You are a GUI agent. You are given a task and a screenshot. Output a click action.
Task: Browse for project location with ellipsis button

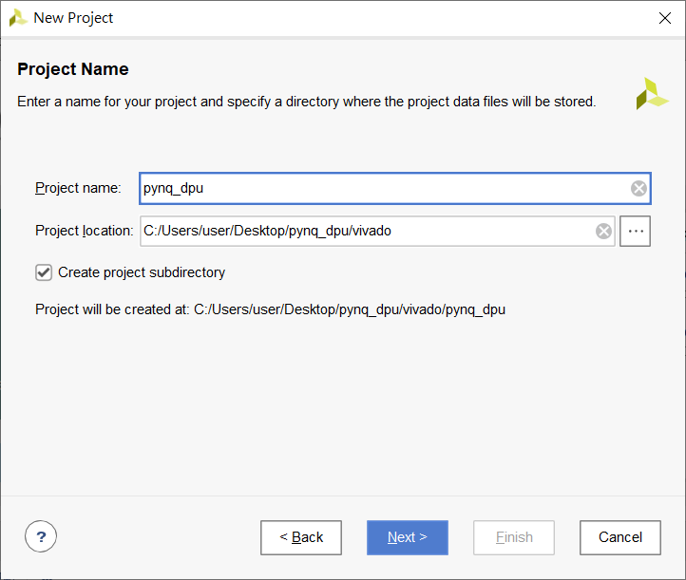[x=636, y=231]
